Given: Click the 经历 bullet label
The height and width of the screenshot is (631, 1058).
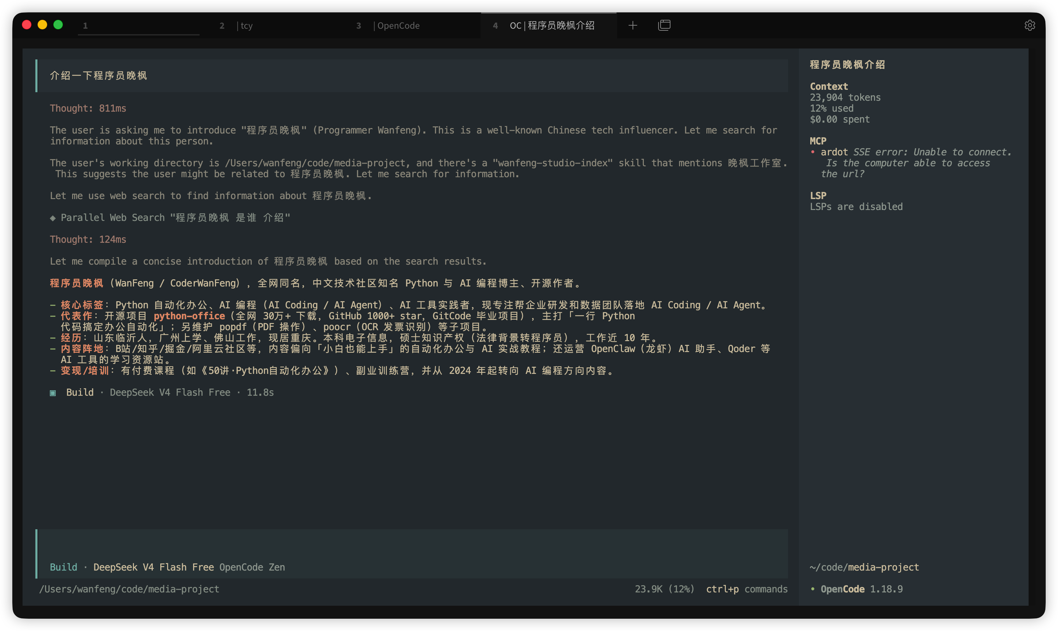Looking at the screenshot, I should tap(71, 338).
